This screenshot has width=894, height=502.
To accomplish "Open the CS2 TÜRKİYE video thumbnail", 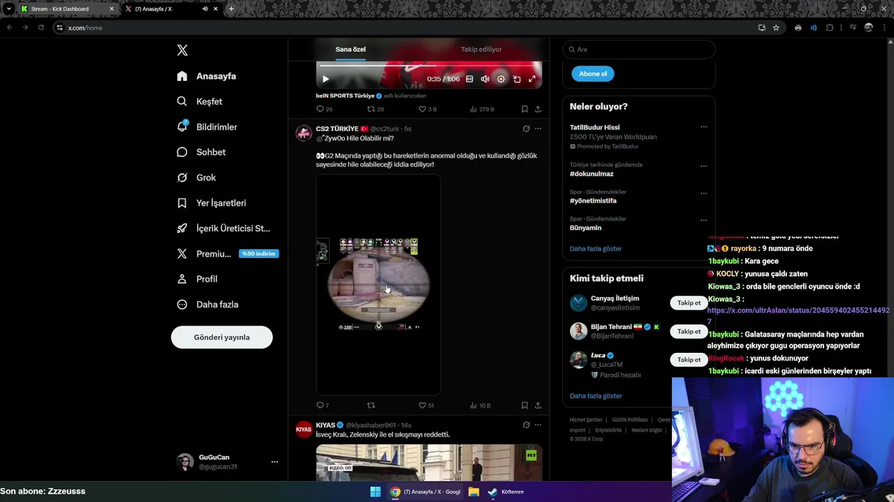I will click(x=379, y=284).
